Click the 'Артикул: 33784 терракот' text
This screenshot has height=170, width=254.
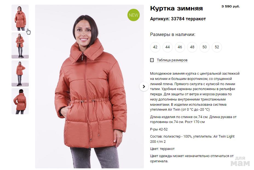point(178,19)
